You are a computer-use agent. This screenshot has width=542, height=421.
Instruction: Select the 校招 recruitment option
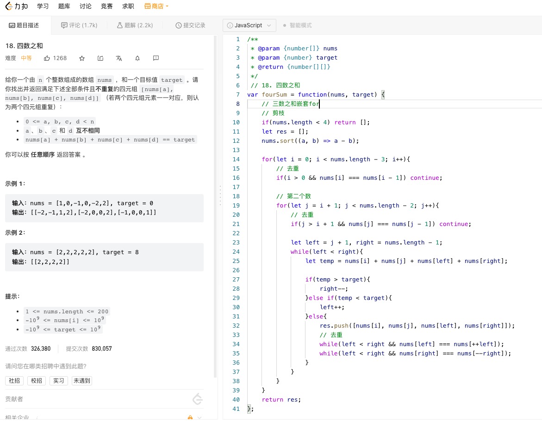point(36,381)
